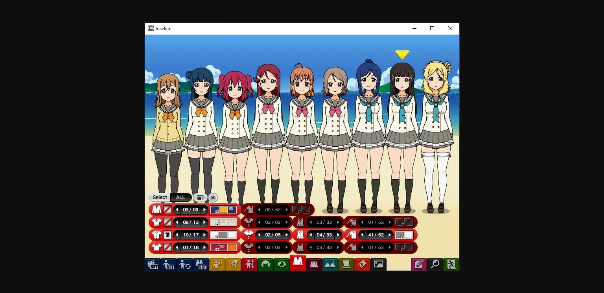Screen dimensions: 604x293
Task: Click the magnifier zoom tool
Action: tap(435, 264)
